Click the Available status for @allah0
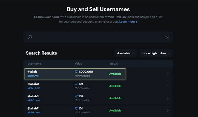 115,86
